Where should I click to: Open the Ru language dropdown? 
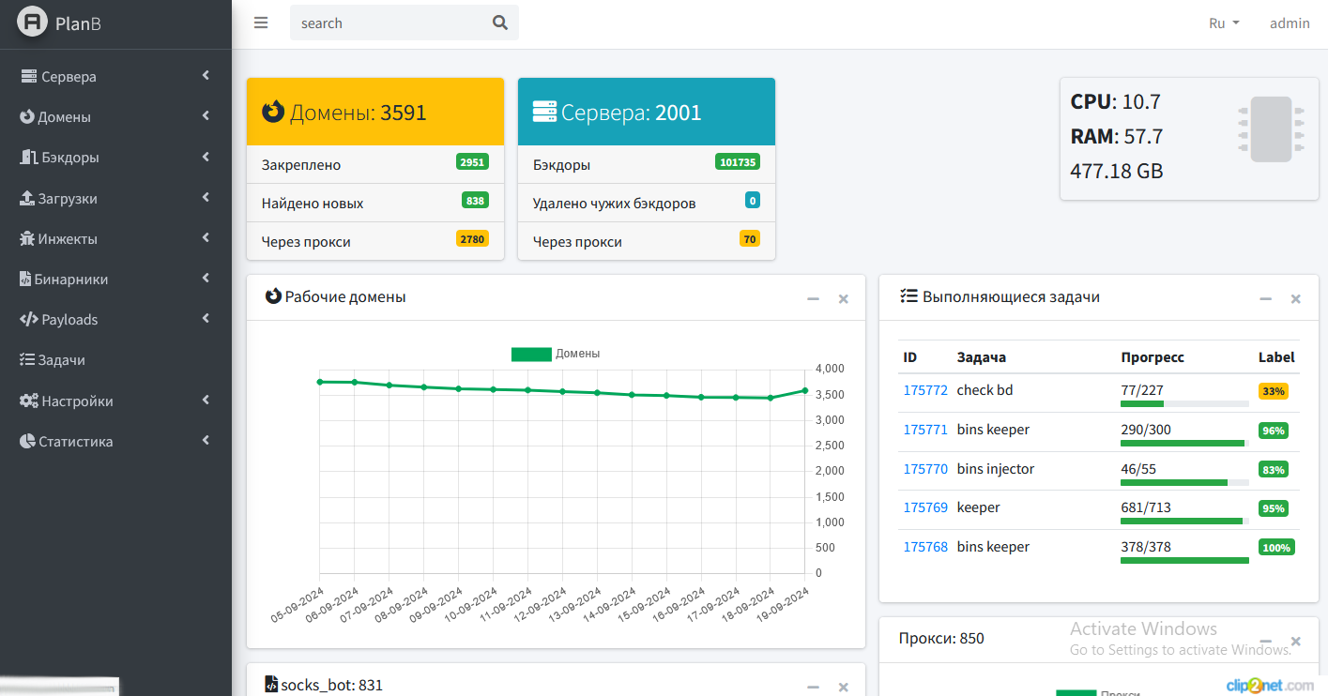(1224, 23)
